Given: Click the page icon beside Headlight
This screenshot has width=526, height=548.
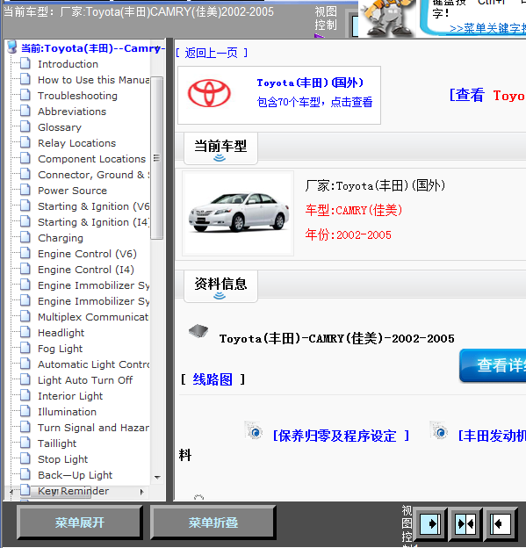Looking at the screenshot, I should point(25,332).
